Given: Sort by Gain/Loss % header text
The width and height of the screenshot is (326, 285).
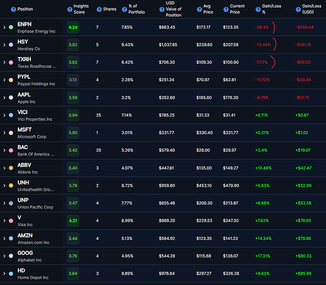Looking at the screenshot, I should [271, 9].
